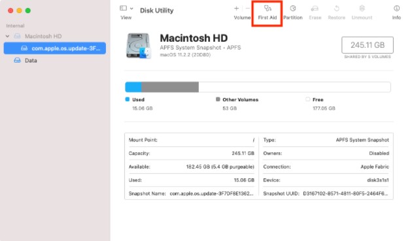This screenshot has width=416, height=241.
Task: Click the blue Used storage segment
Action: (x=133, y=87)
